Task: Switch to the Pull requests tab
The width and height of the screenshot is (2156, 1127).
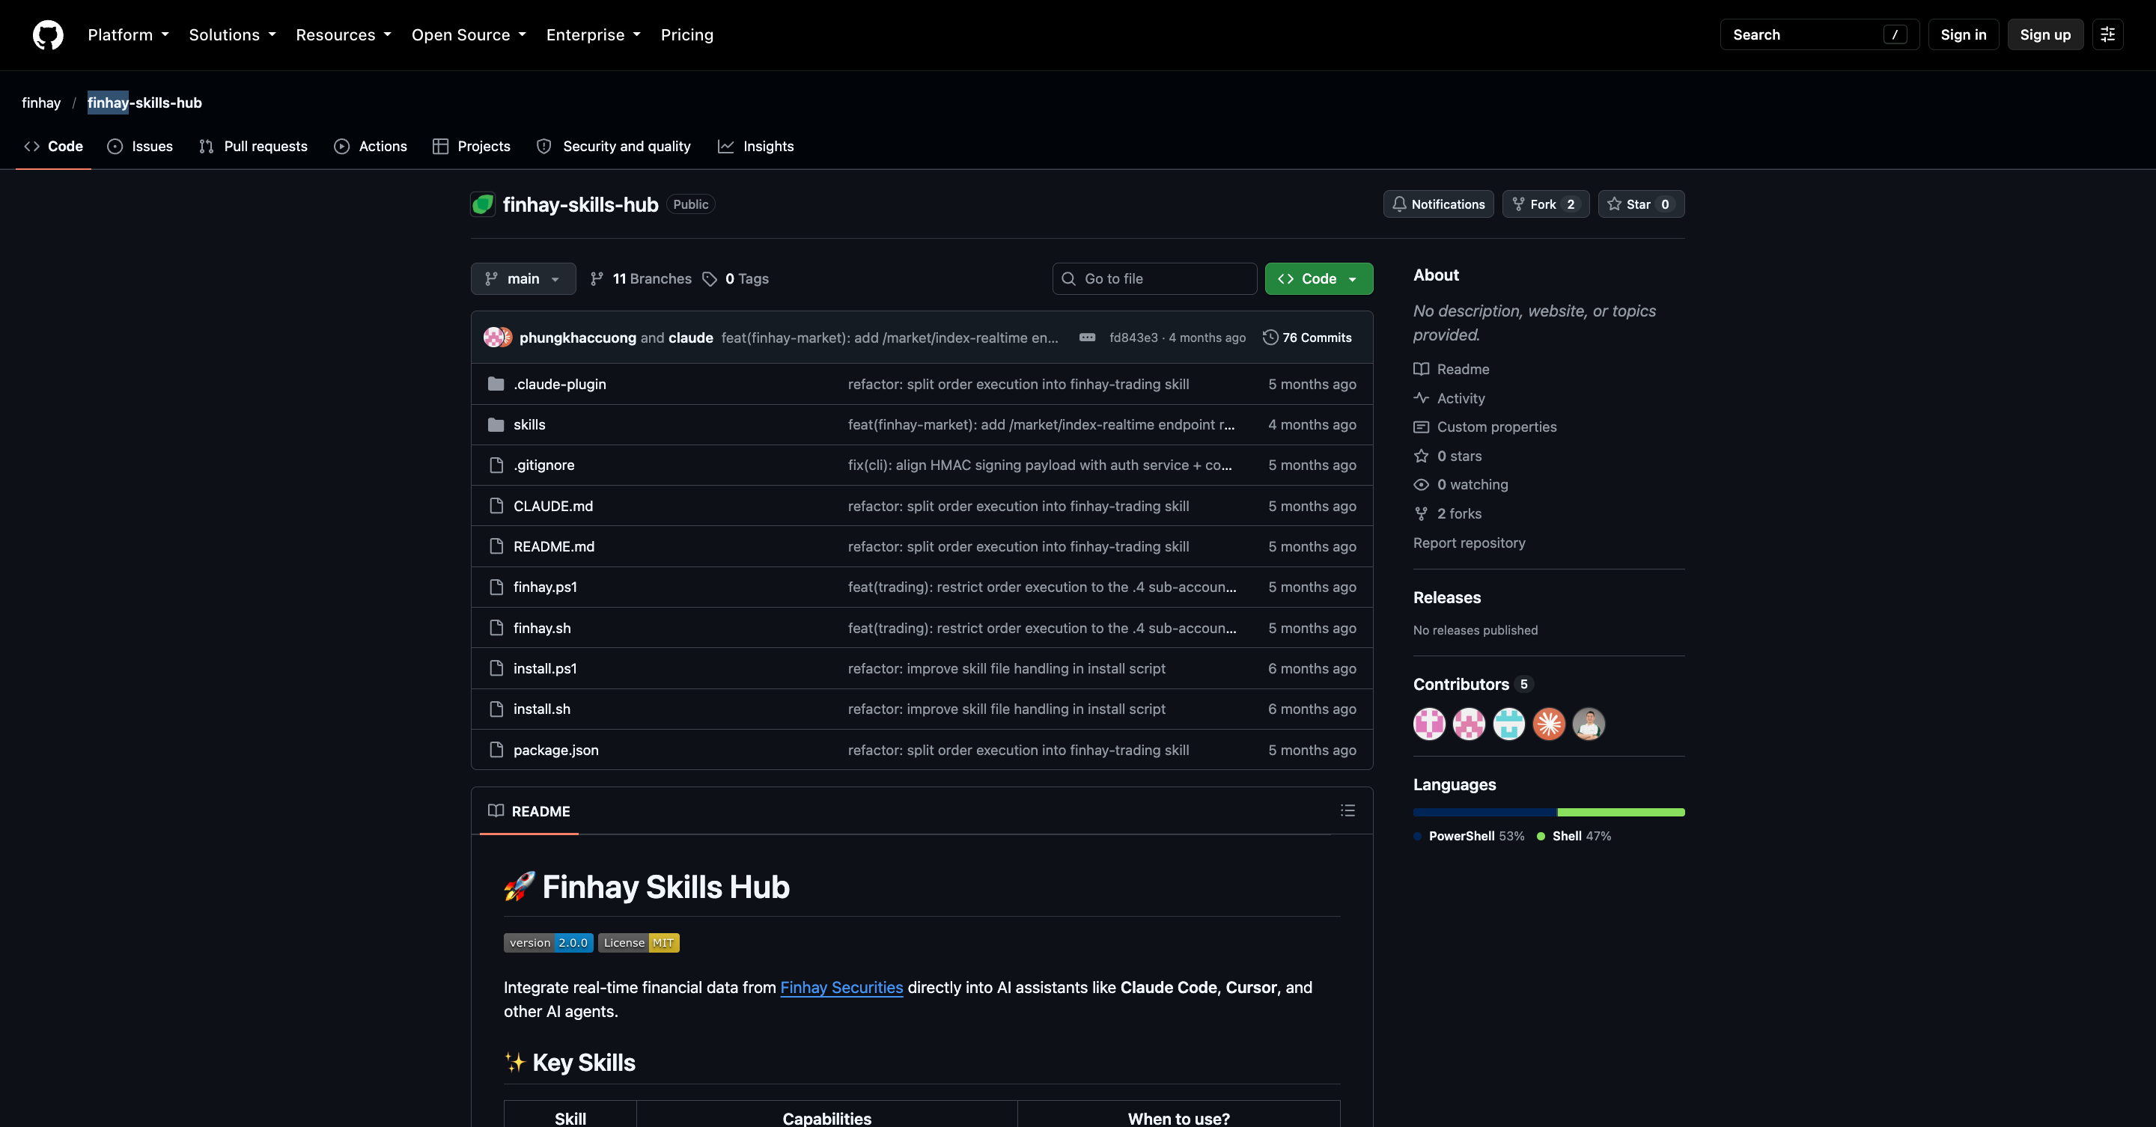Action: (253, 147)
